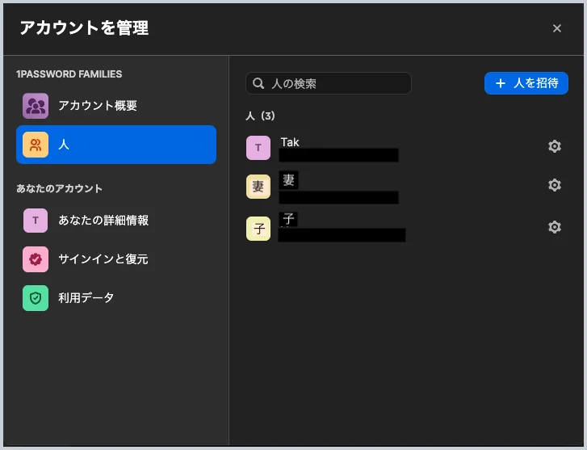Select the orange 人 sidebar icon

tap(36, 145)
